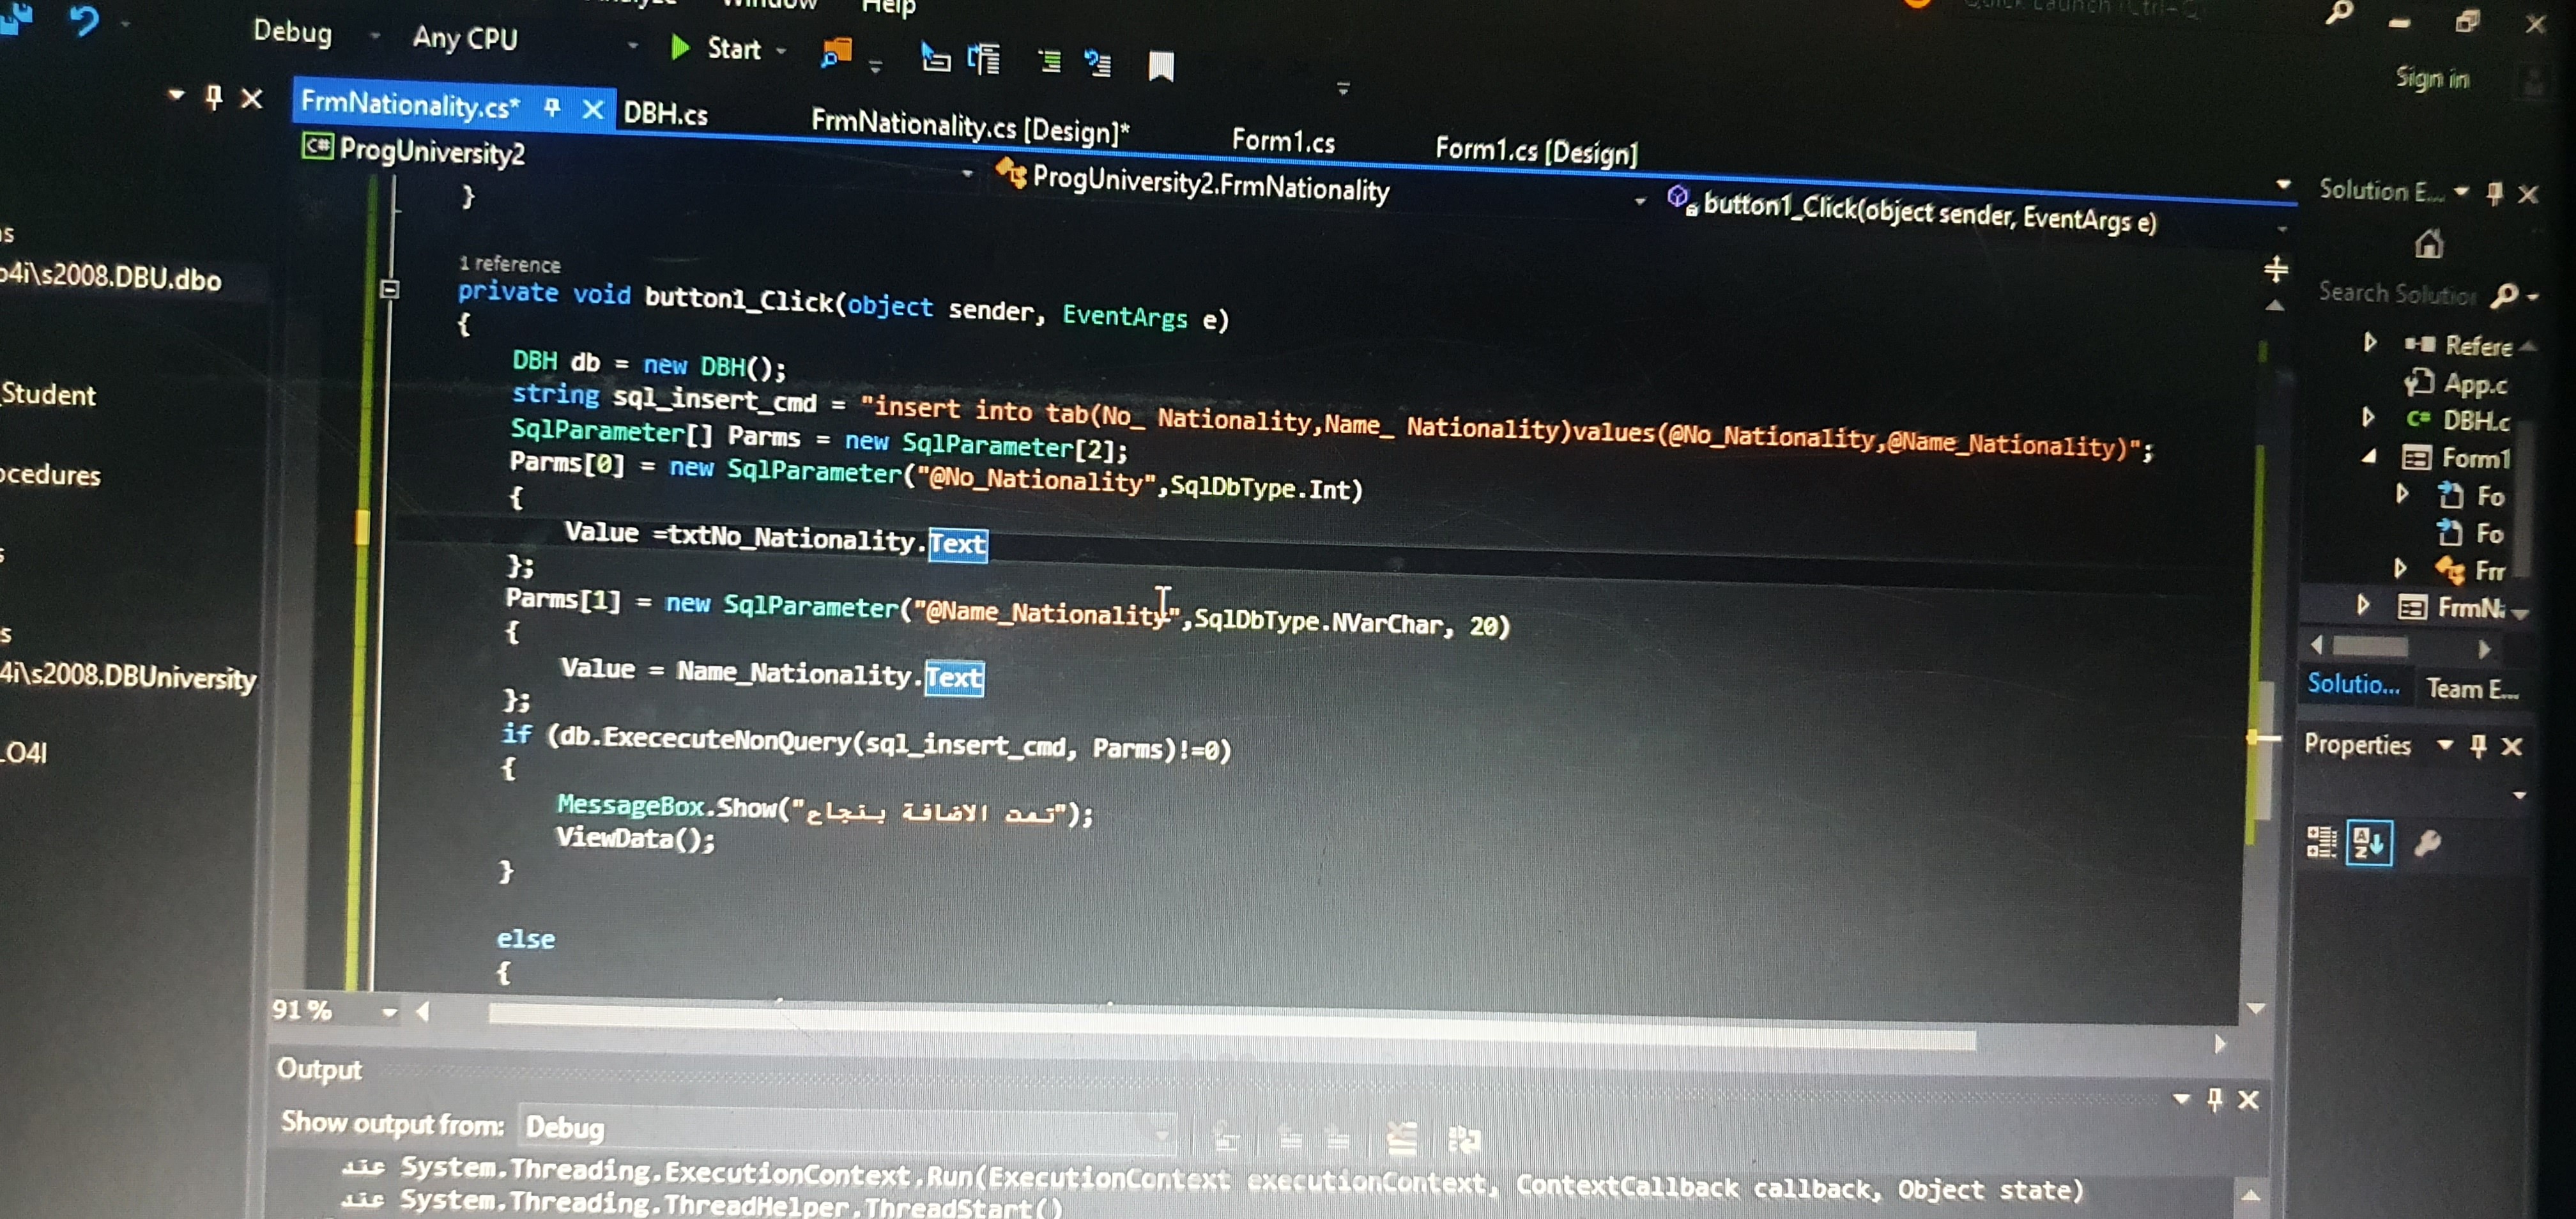2576x1219 pixels.
Task: Collapse the button1_Click method outline
Action: click(390, 290)
